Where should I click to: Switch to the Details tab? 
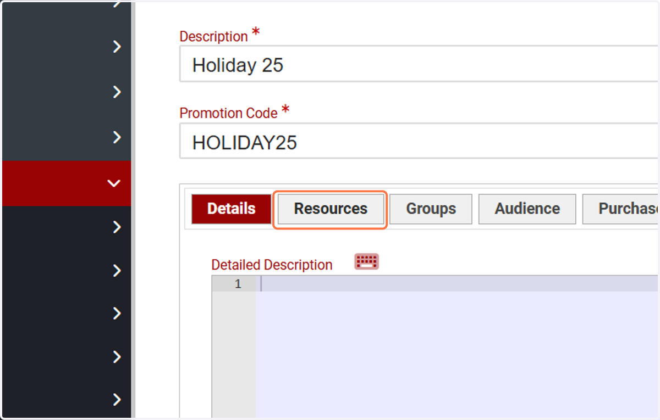coord(231,209)
